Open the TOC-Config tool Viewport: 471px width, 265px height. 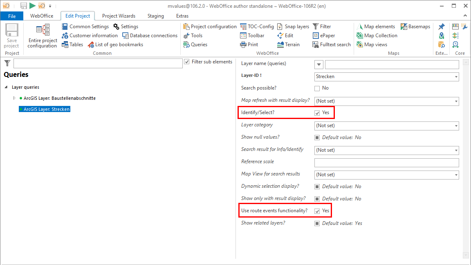pyautogui.click(x=257, y=26)
